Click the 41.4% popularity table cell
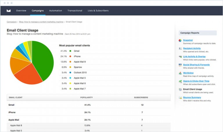This screenshot has width=223, height=132. coord(87,105)
